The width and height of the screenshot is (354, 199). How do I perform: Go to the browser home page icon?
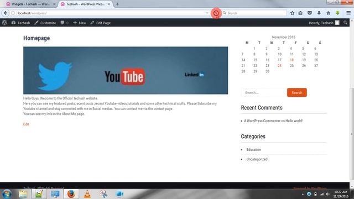tap(328, 13)
